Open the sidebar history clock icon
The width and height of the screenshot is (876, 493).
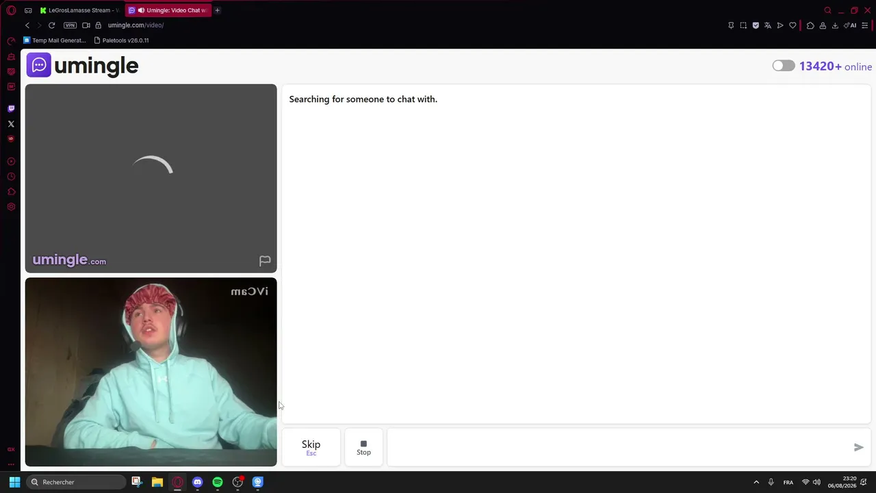[11, 177]
